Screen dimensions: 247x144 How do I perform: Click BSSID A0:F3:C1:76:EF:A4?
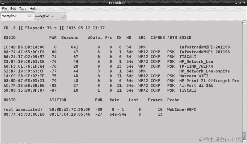point(24,66)
